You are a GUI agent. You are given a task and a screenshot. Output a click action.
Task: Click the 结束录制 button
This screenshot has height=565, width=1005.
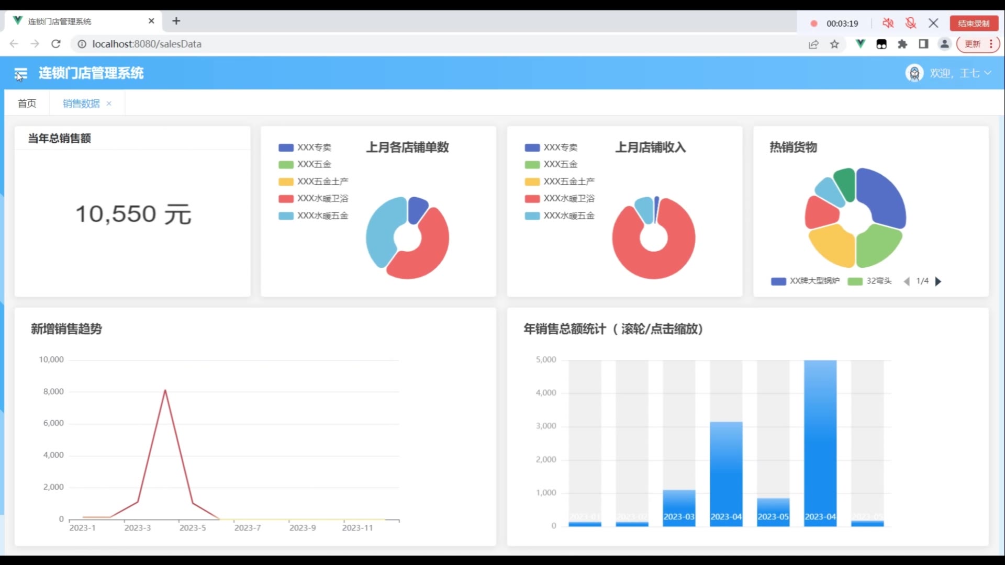(974, 23)
